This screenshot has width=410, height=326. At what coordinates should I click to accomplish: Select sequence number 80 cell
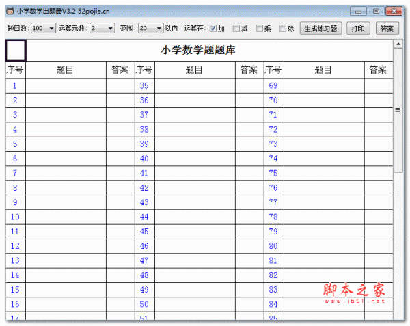point(274,246)
